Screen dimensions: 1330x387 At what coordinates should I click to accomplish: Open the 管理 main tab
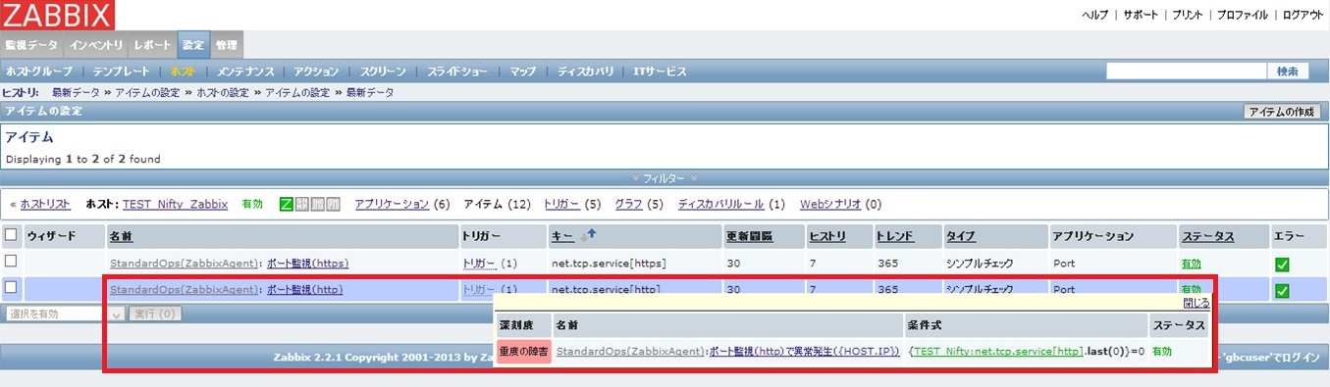click(x=227, y=46)
